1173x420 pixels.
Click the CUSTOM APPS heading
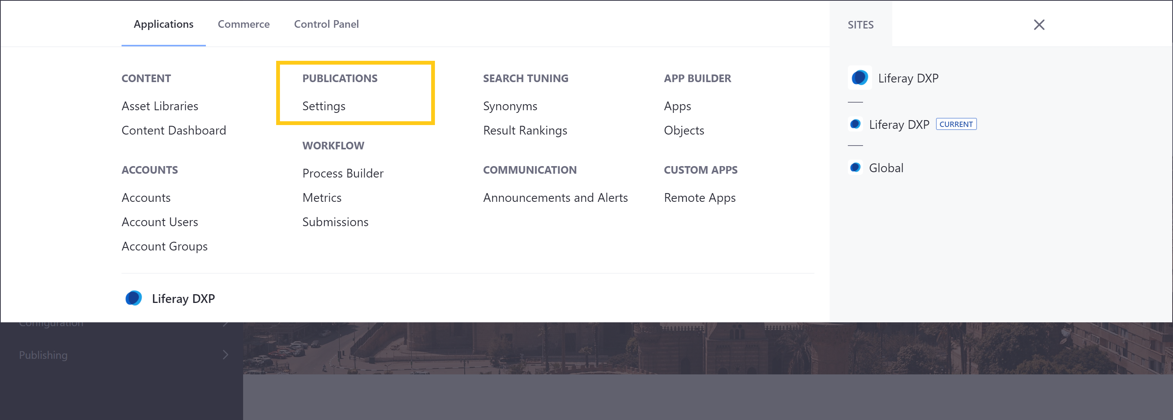pyautogui.click(x=700, y=170)
